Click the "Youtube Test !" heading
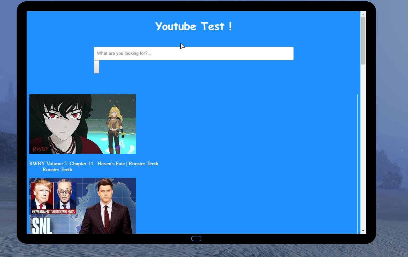This screenshot has height=257, width=408. [x=194, y=26]
